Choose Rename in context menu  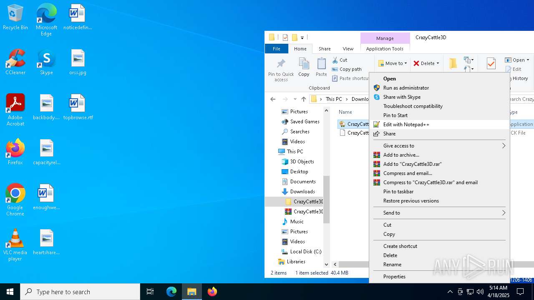[439, 265]
